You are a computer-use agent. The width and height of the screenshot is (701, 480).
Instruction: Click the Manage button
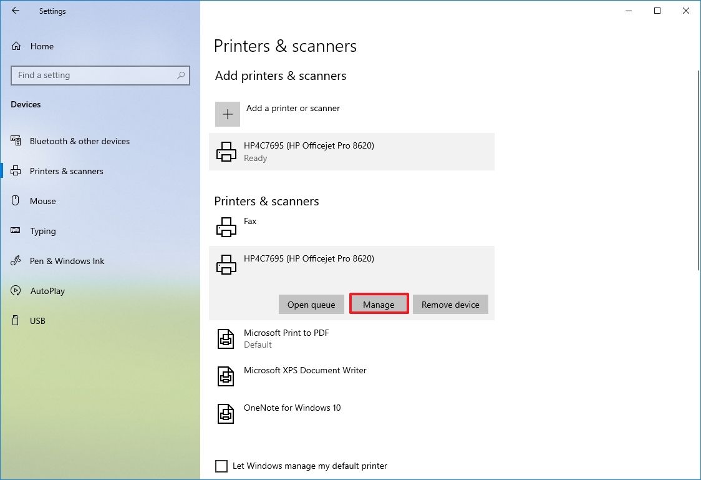(x=379, y=304)
